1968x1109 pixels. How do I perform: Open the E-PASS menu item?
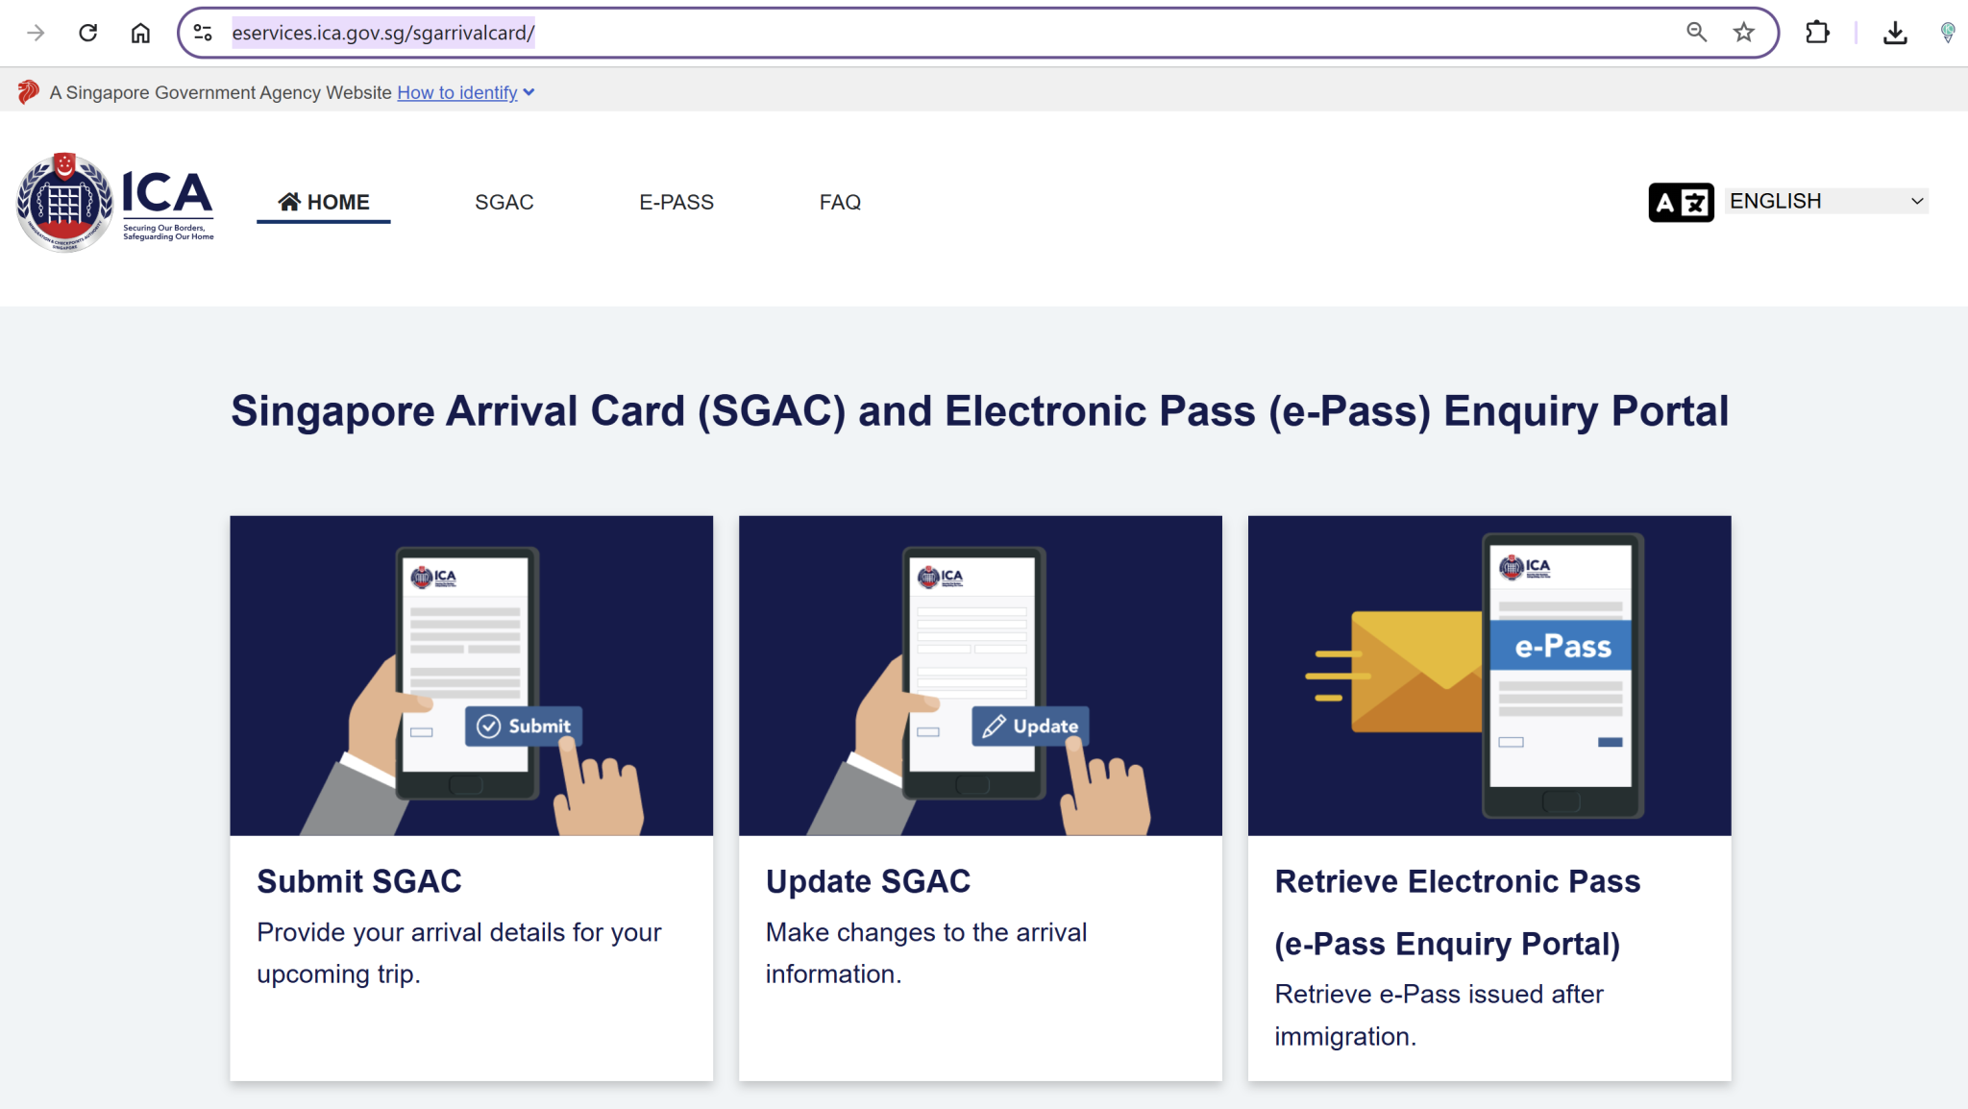[676, 202]
